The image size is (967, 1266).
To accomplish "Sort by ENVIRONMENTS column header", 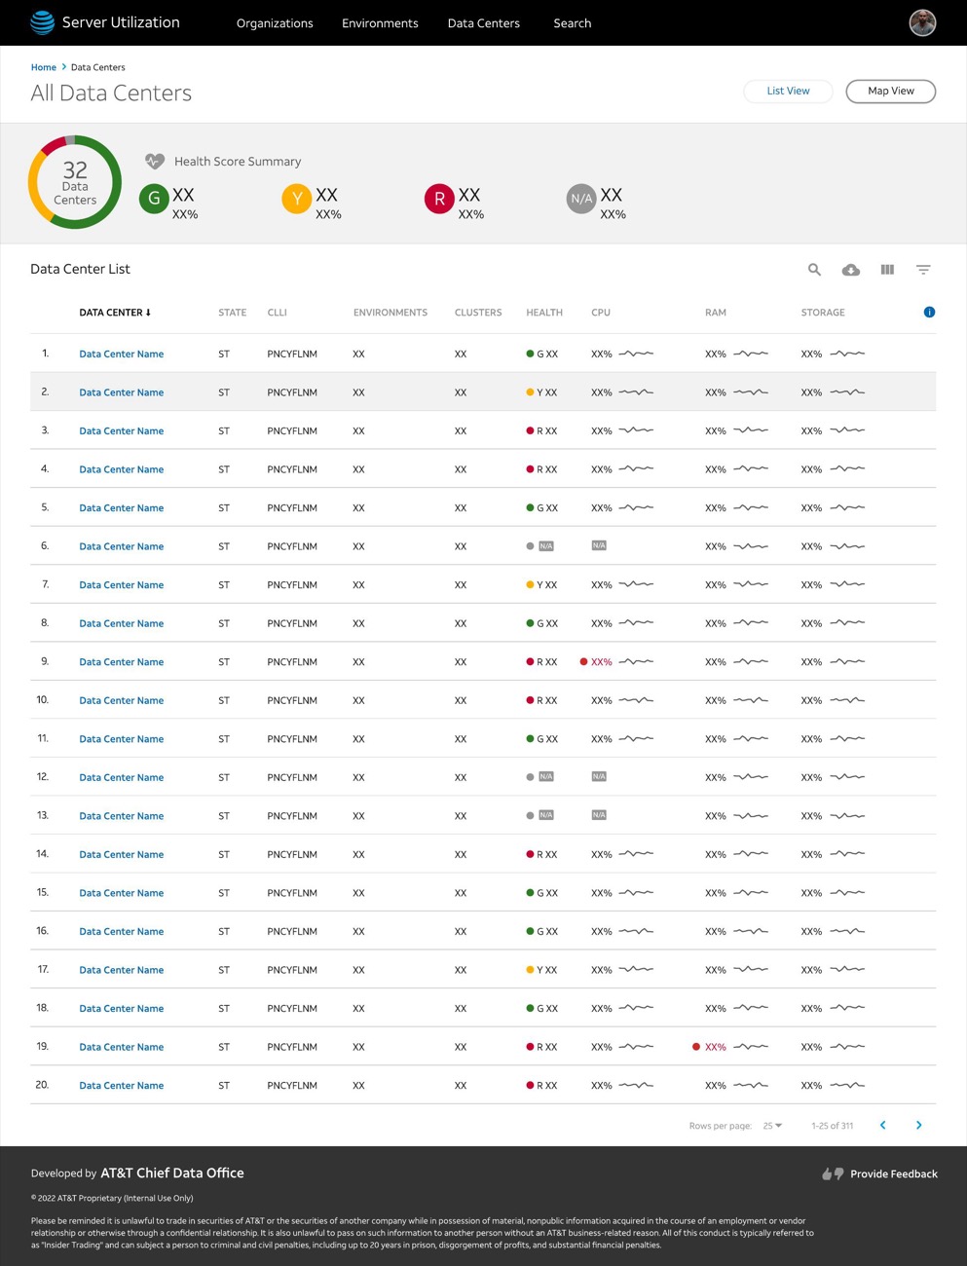I will 391,313.
